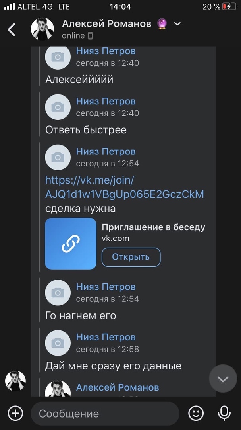
Task: Tap the back arrow in the header
Action: 12,29
